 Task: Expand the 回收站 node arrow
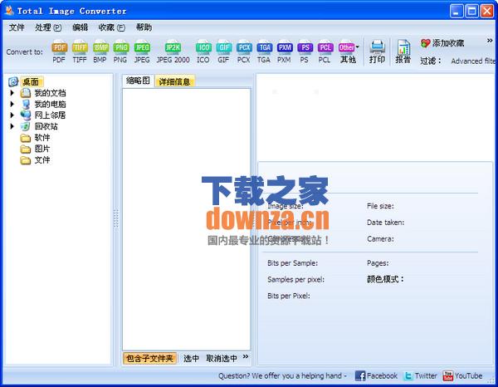coord(12,126)
